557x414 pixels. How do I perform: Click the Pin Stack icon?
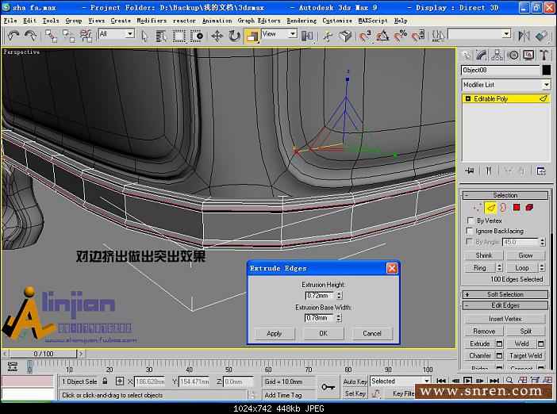click(x=470, y=171)
